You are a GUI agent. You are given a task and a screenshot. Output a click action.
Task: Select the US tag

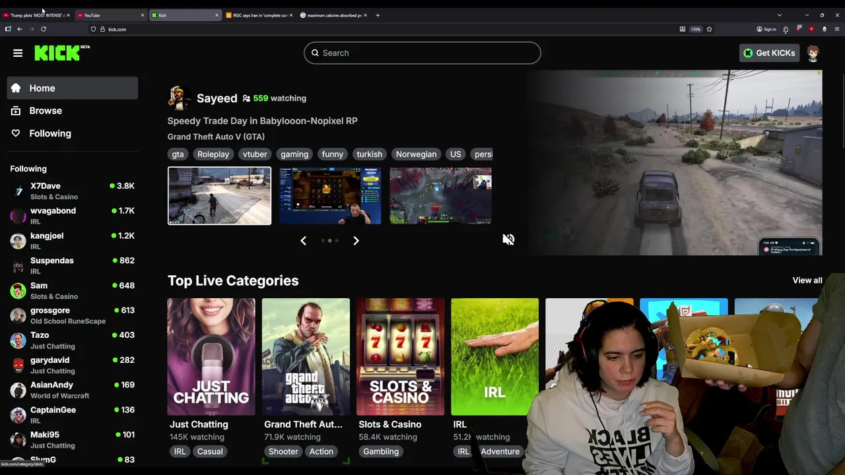456,154
